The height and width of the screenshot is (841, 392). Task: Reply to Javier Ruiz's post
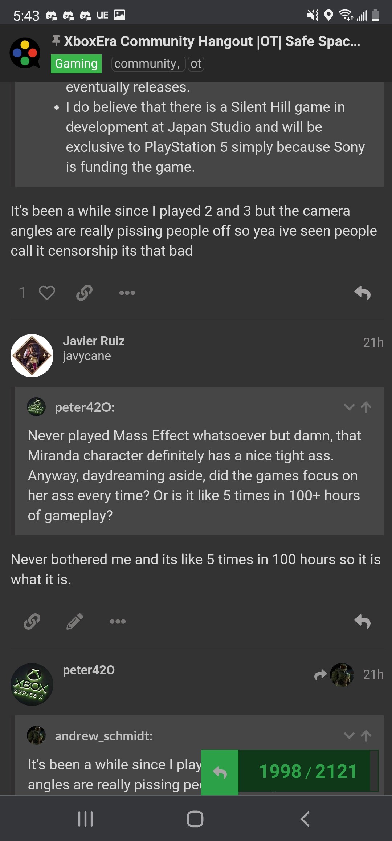pyautogui.click(x=362, y=621)
